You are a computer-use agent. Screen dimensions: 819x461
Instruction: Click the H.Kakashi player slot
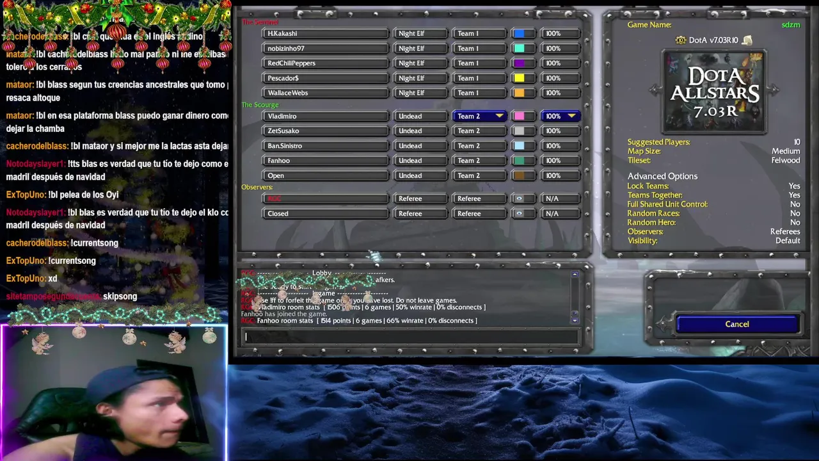(325, 33)
